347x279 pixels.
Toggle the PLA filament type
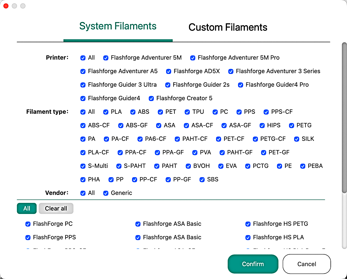coord(106,112)
